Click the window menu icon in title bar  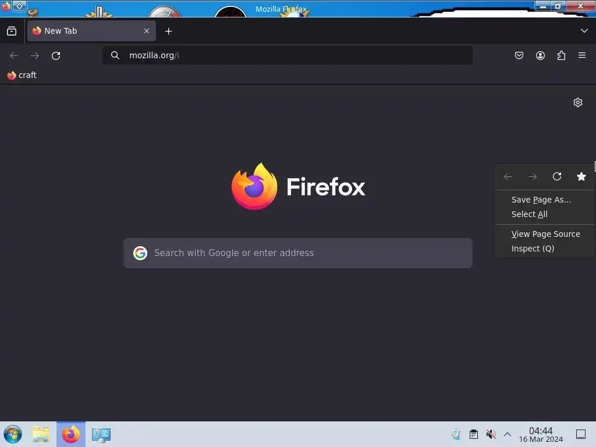[5, 6]
